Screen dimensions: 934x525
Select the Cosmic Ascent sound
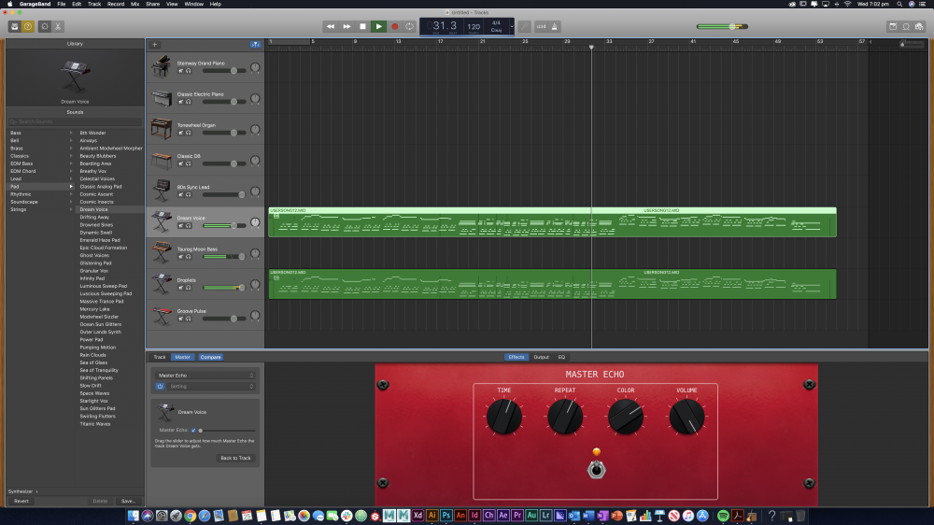coord(96,194)
